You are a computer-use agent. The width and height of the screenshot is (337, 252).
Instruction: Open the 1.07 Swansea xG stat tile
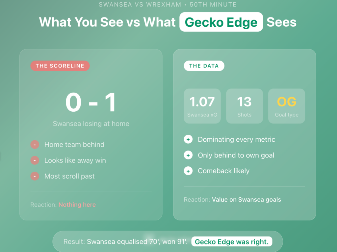tap(202, 106)
